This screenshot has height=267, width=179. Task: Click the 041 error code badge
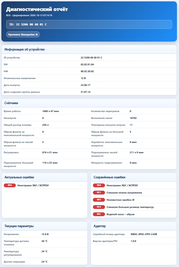click(99, 214)
